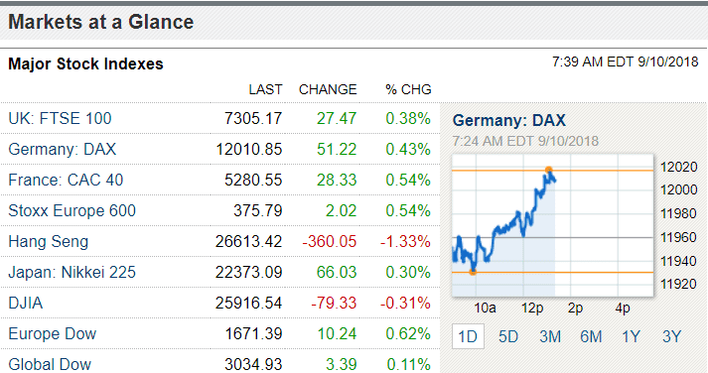Click the Major Stock Indexes heading
This screenshot has width=708, height=373.
(85, 64)
